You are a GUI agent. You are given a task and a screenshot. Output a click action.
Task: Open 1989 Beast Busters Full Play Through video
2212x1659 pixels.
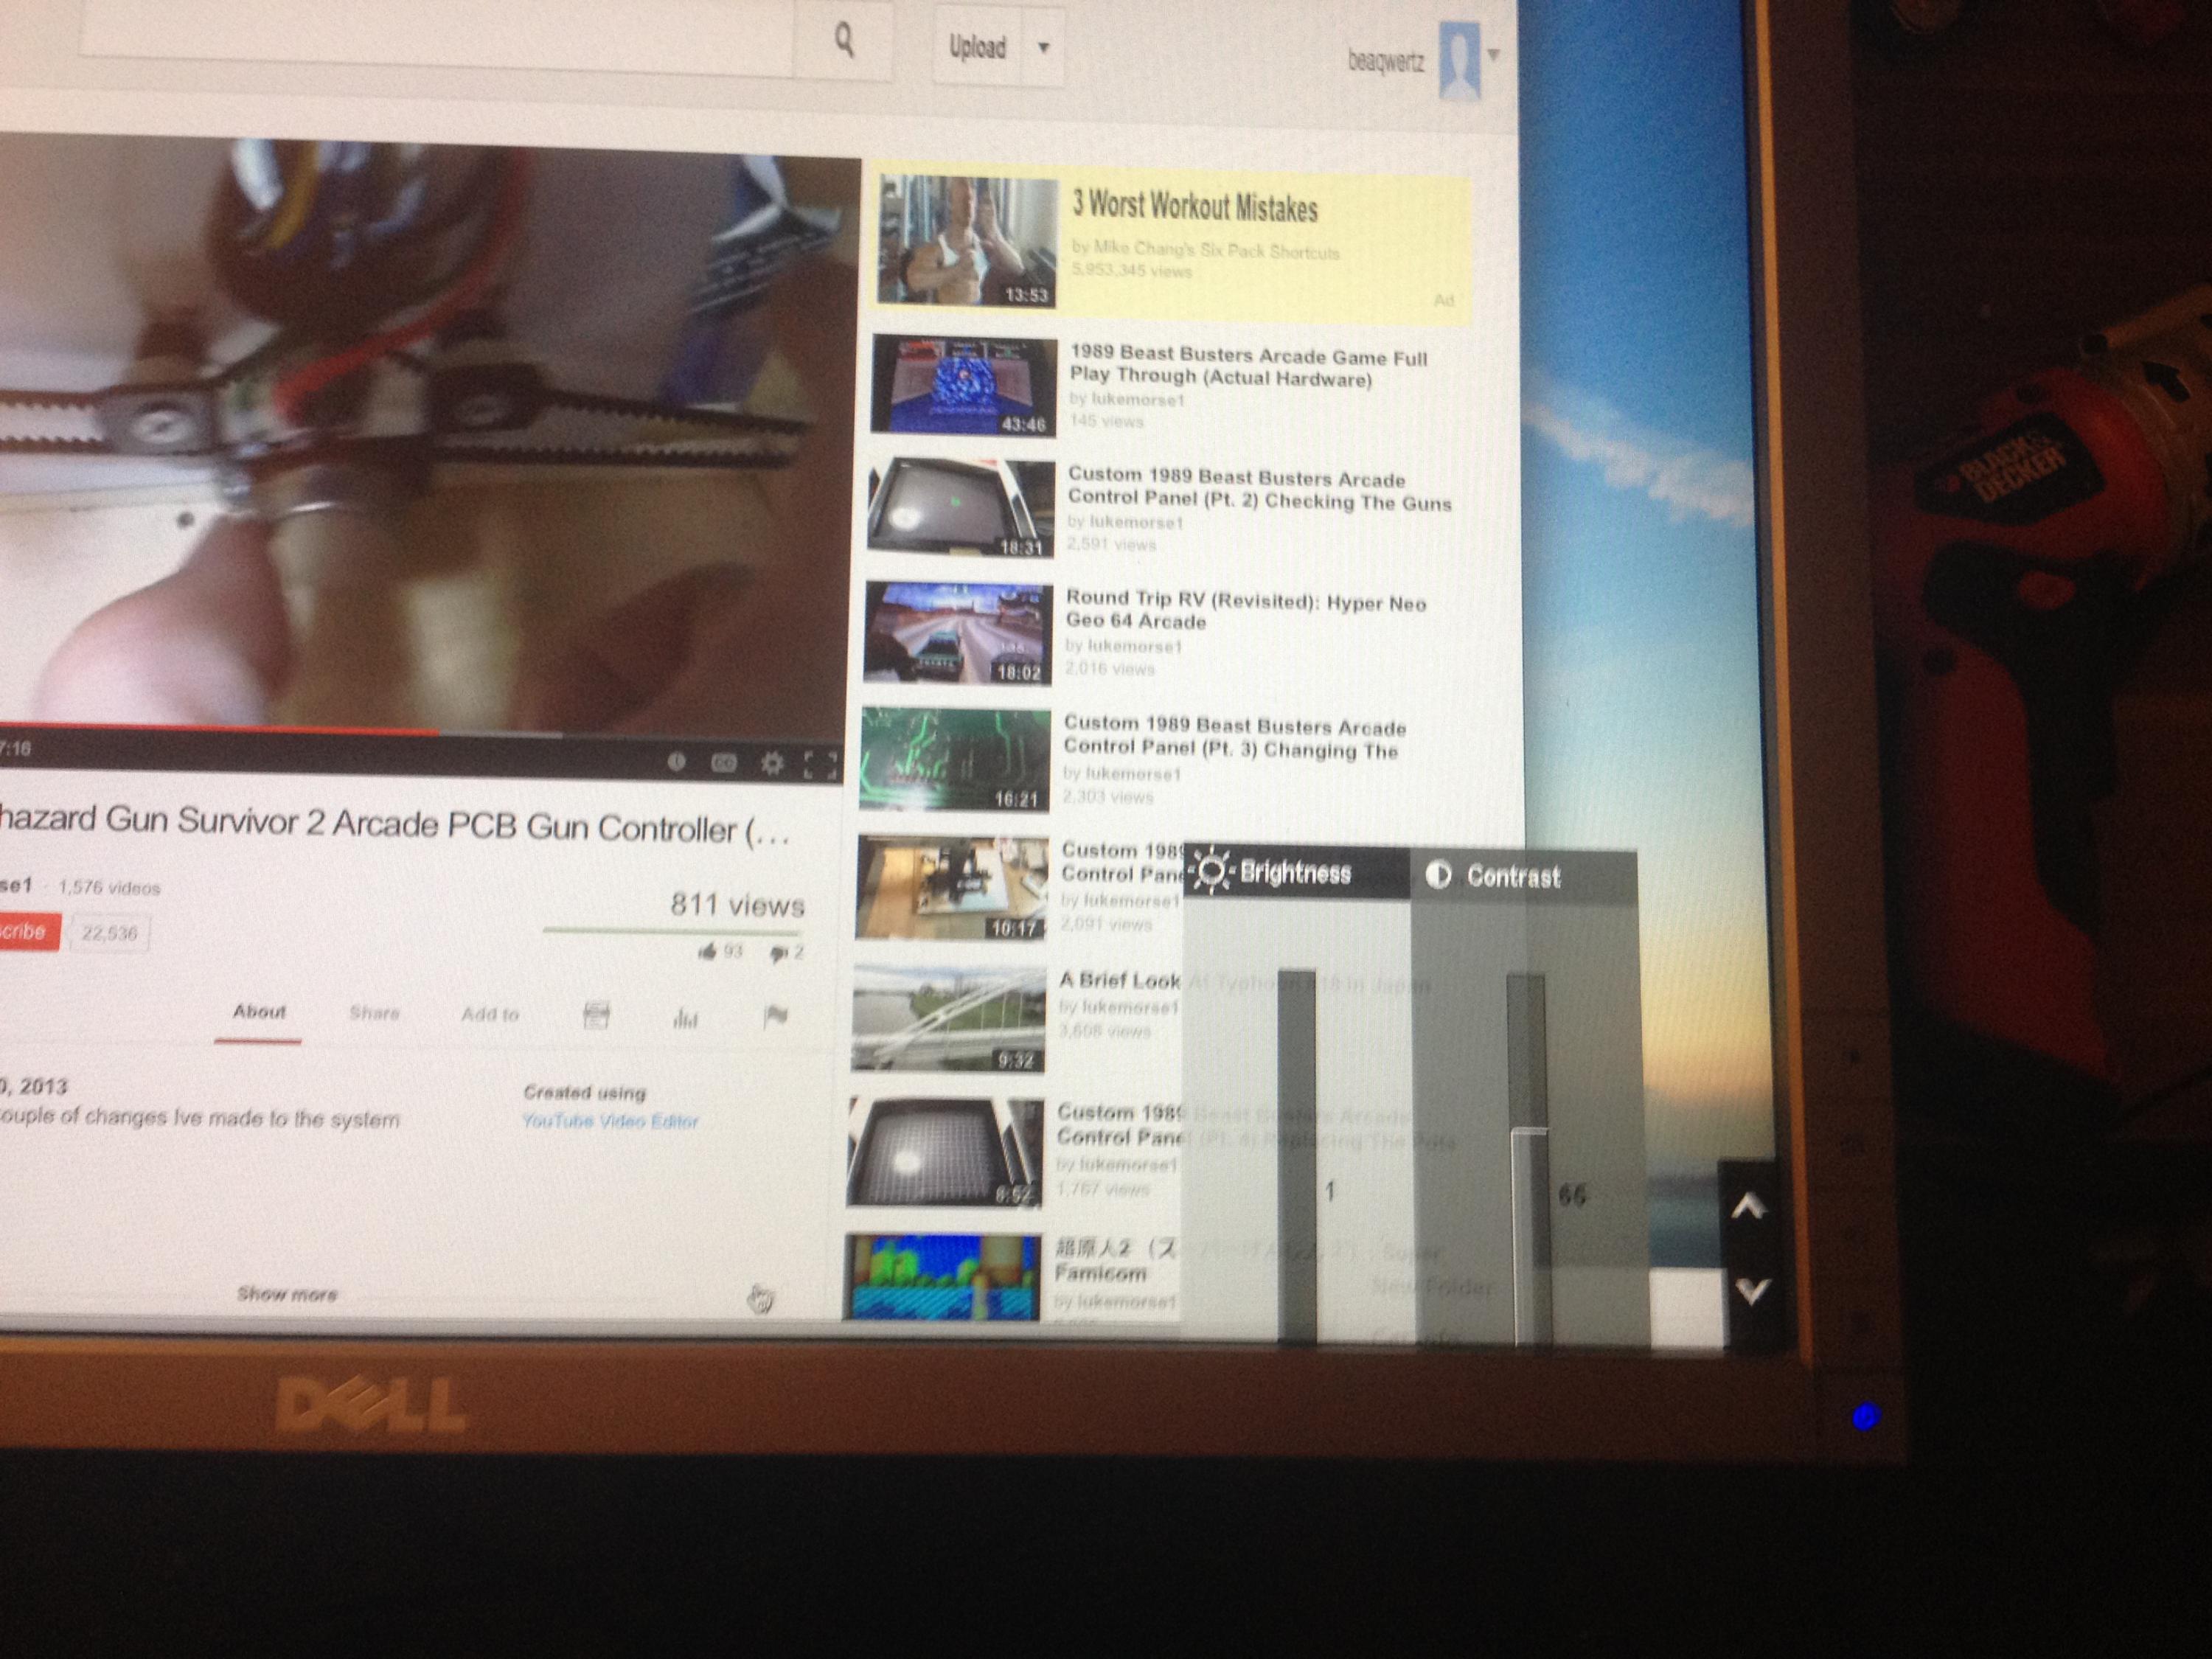tap(1248, 367)
